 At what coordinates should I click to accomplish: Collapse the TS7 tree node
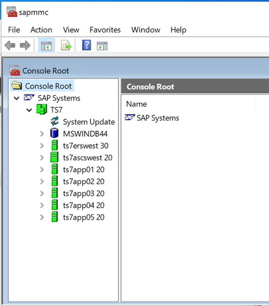pyautogui.click(x=29, y=110)
